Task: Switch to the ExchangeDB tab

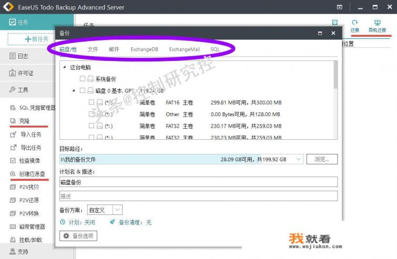Action: (x=144, y=49)
